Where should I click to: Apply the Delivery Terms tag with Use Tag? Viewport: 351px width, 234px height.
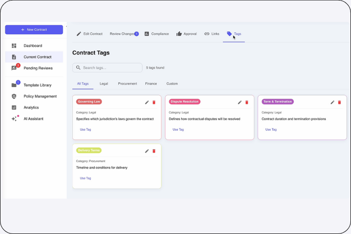point(85,178)
